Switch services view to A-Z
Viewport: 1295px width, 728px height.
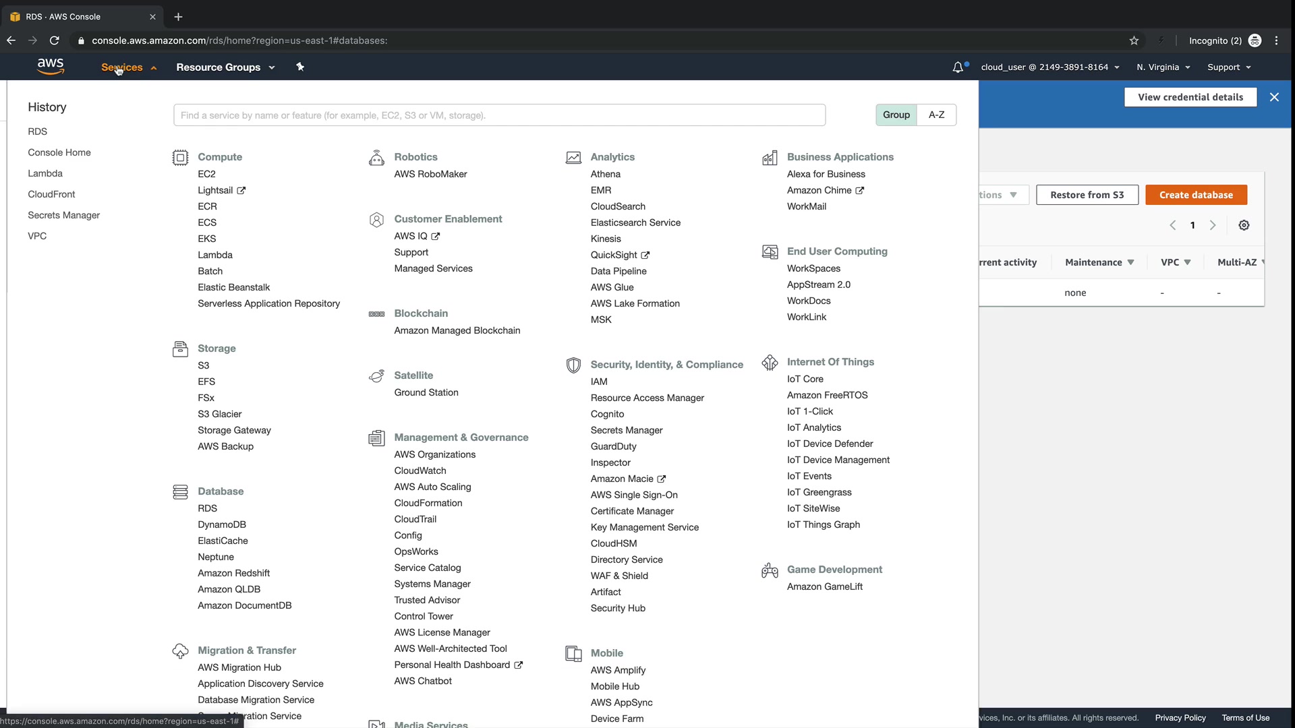[x=936, y=115]
